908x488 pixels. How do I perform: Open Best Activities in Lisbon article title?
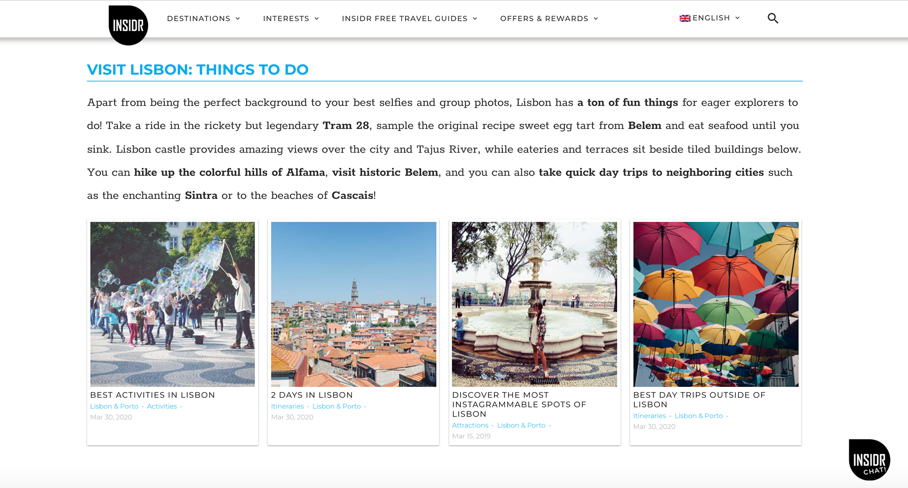153,395
